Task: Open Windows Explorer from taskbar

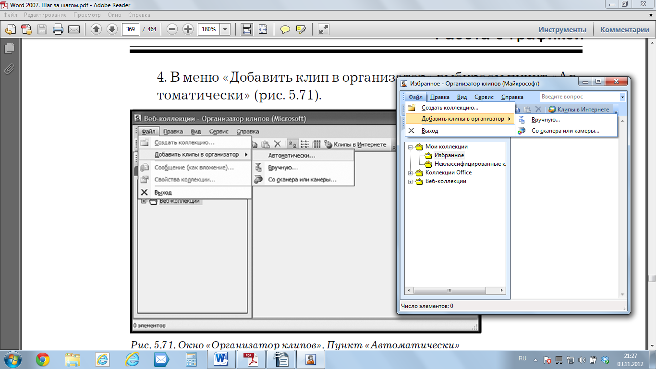Action: point(73,359)
